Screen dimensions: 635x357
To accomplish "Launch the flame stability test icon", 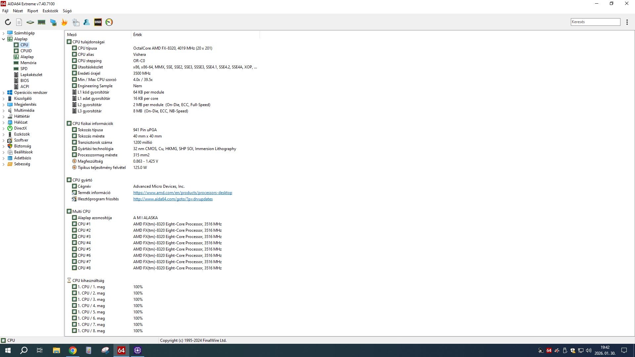I will (x=64, y=22).
